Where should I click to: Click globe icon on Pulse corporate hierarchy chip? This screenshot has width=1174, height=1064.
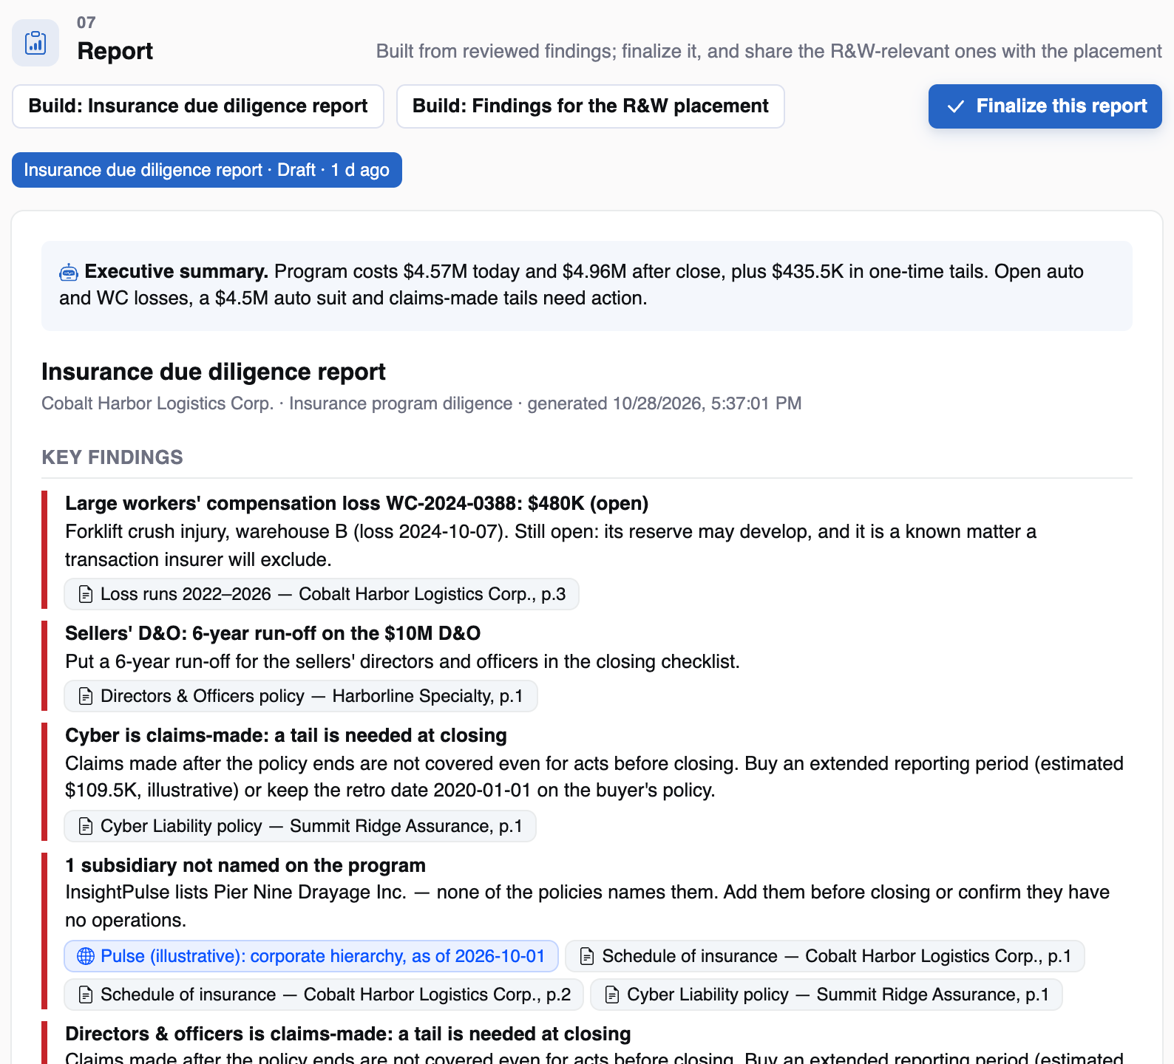click(x=86, y=956)
